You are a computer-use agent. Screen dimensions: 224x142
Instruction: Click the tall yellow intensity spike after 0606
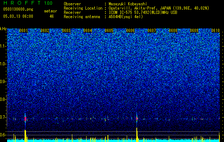point(137,135)
